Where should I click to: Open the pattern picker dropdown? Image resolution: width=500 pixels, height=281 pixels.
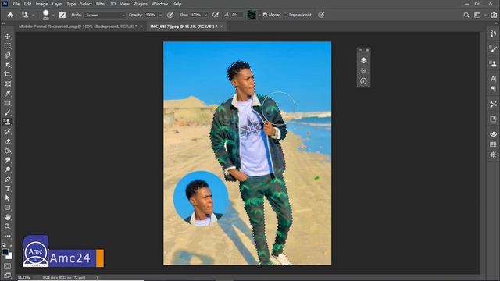point(259,15)
